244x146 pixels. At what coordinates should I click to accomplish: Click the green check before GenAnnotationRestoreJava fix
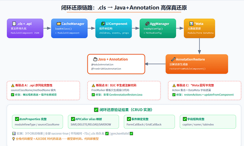point(93,95)
